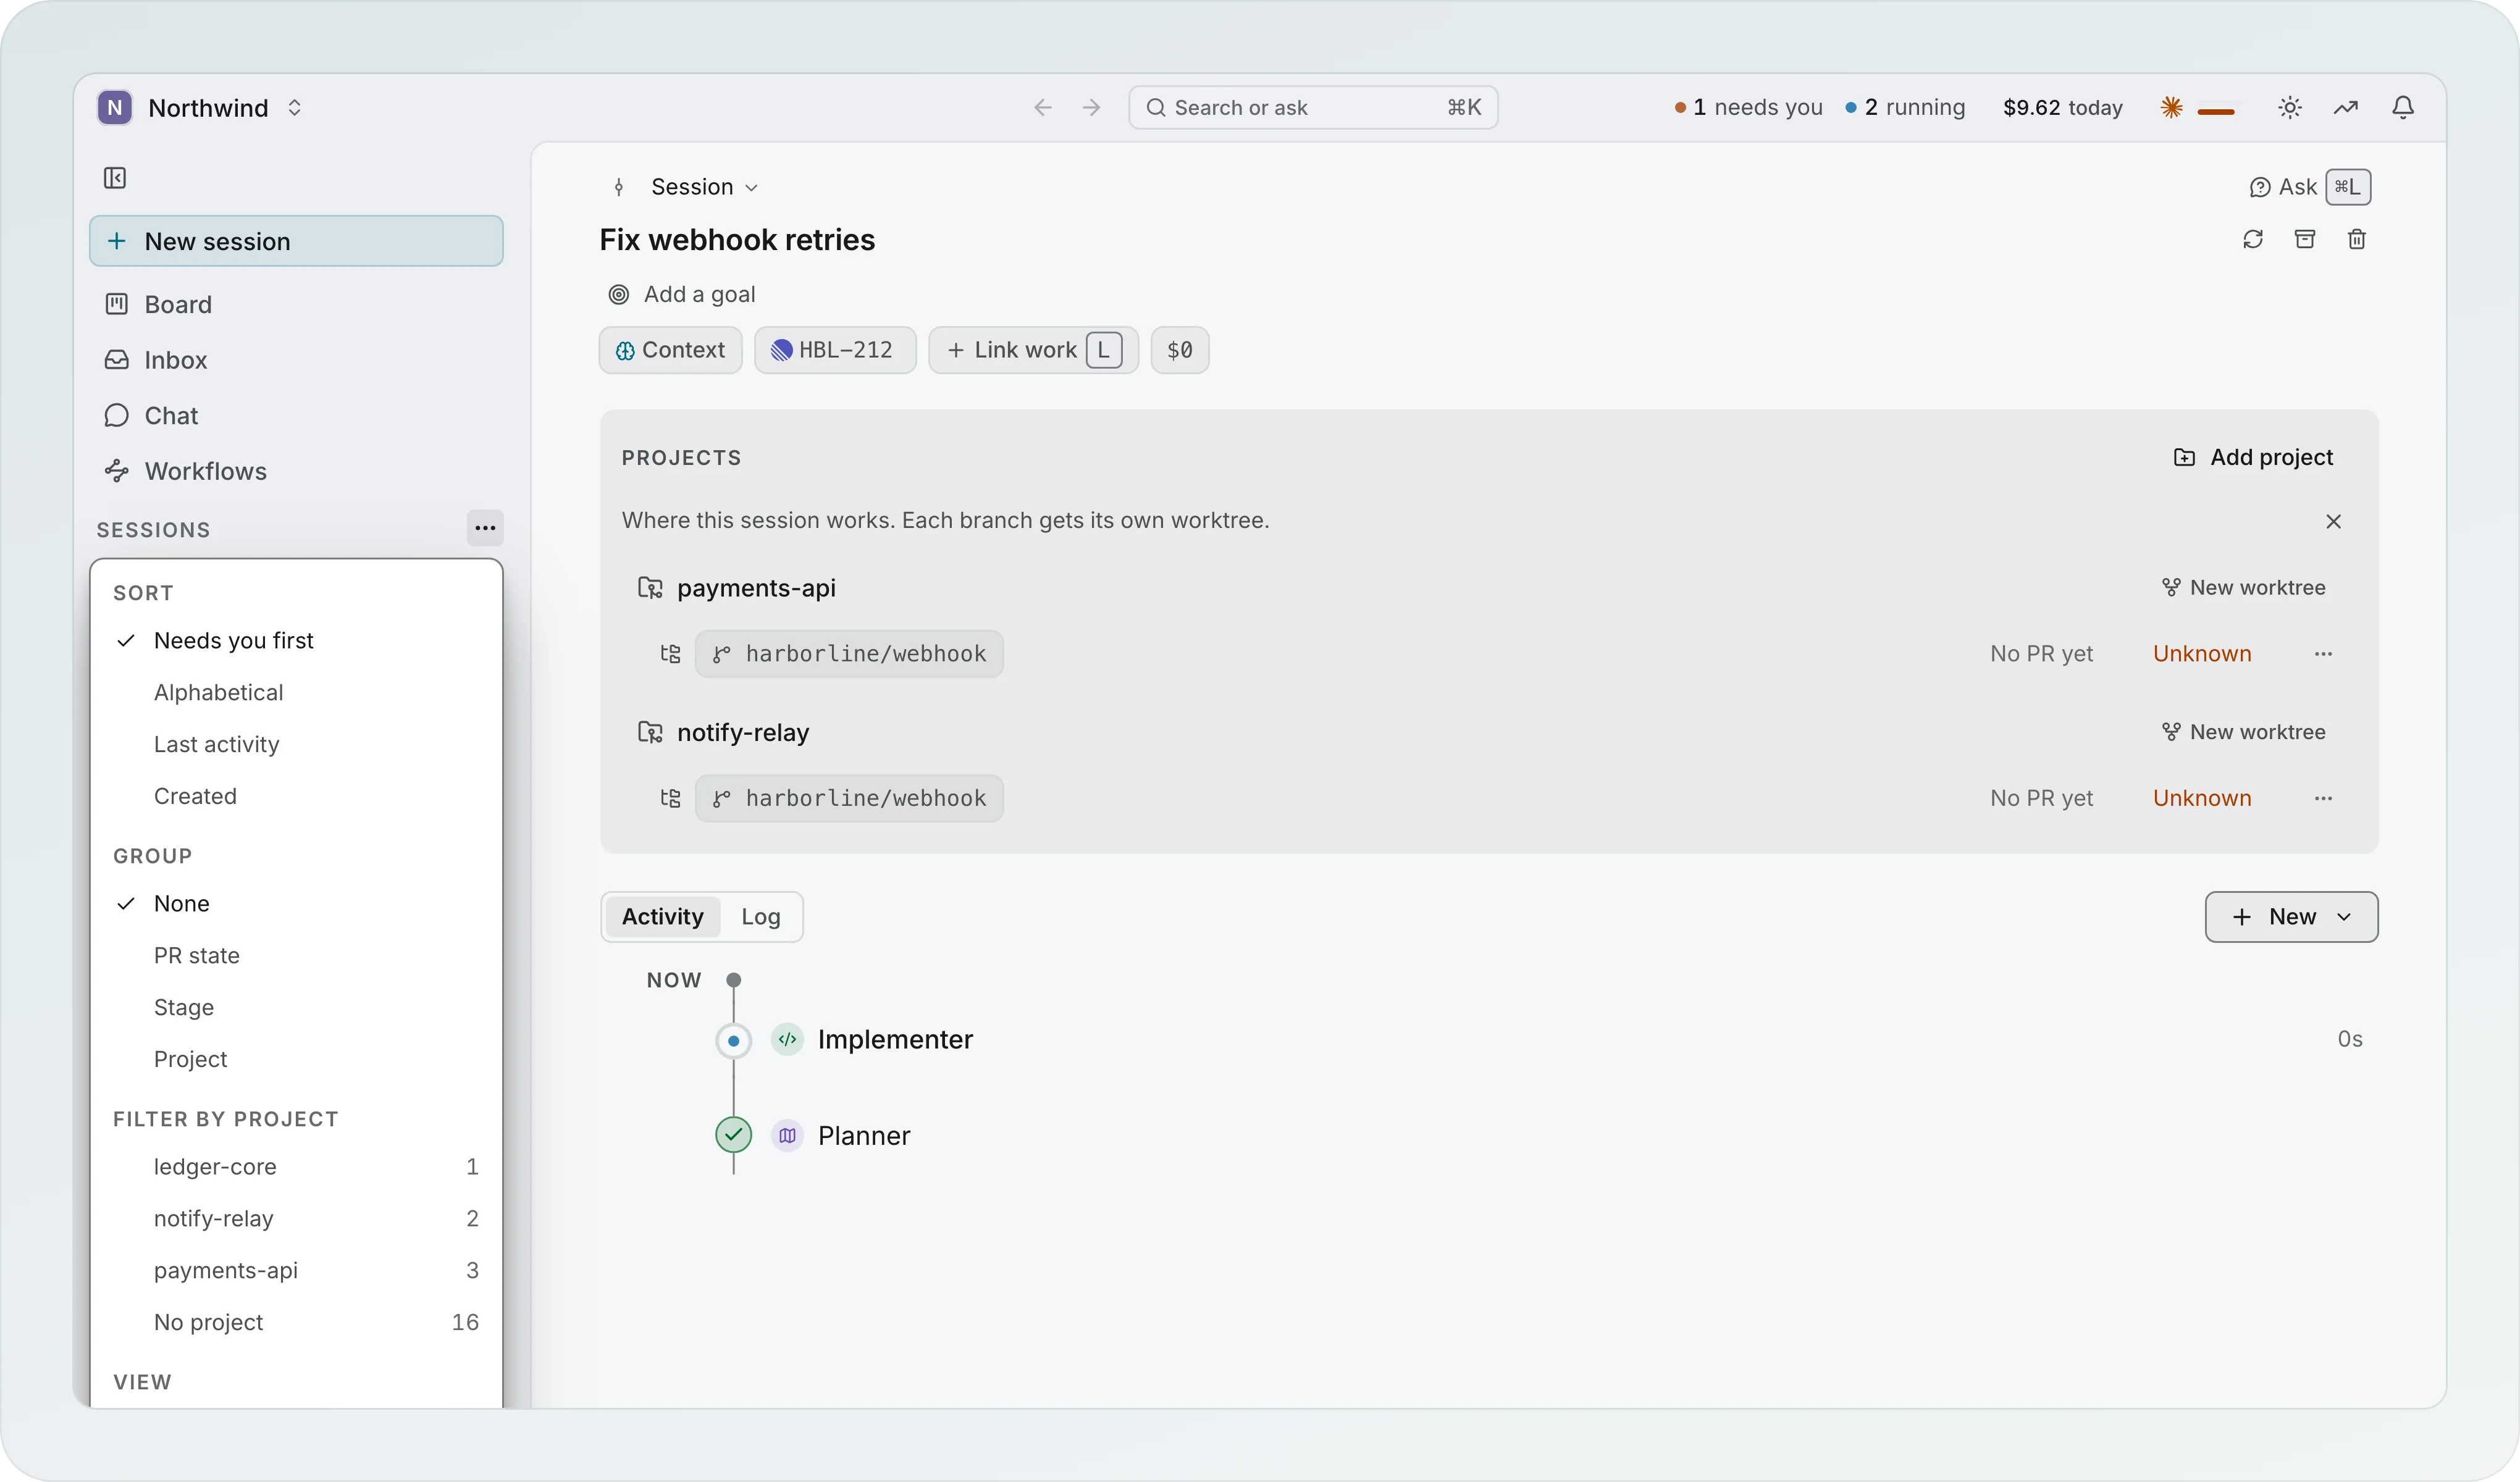The height and width of the screenshot is (1482, 2520).
Task: Focus the Search or ask field
Action: (x=1313, y=107)
